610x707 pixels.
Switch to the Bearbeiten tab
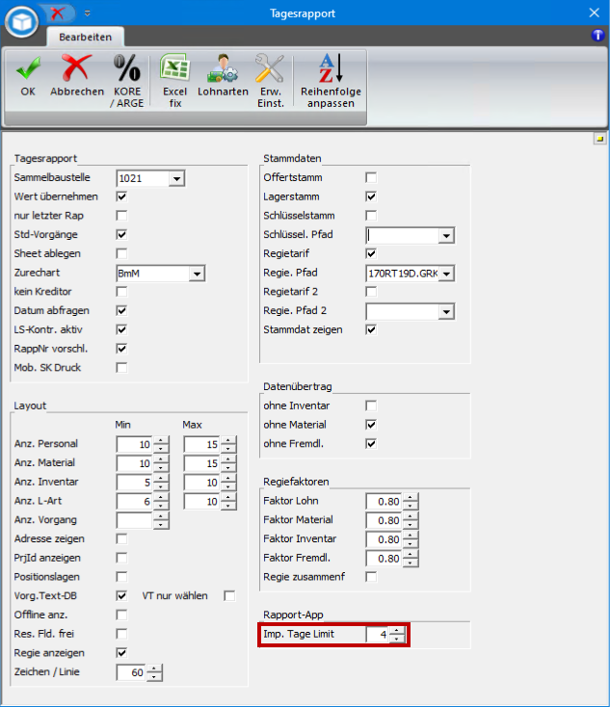pos(85,37)
